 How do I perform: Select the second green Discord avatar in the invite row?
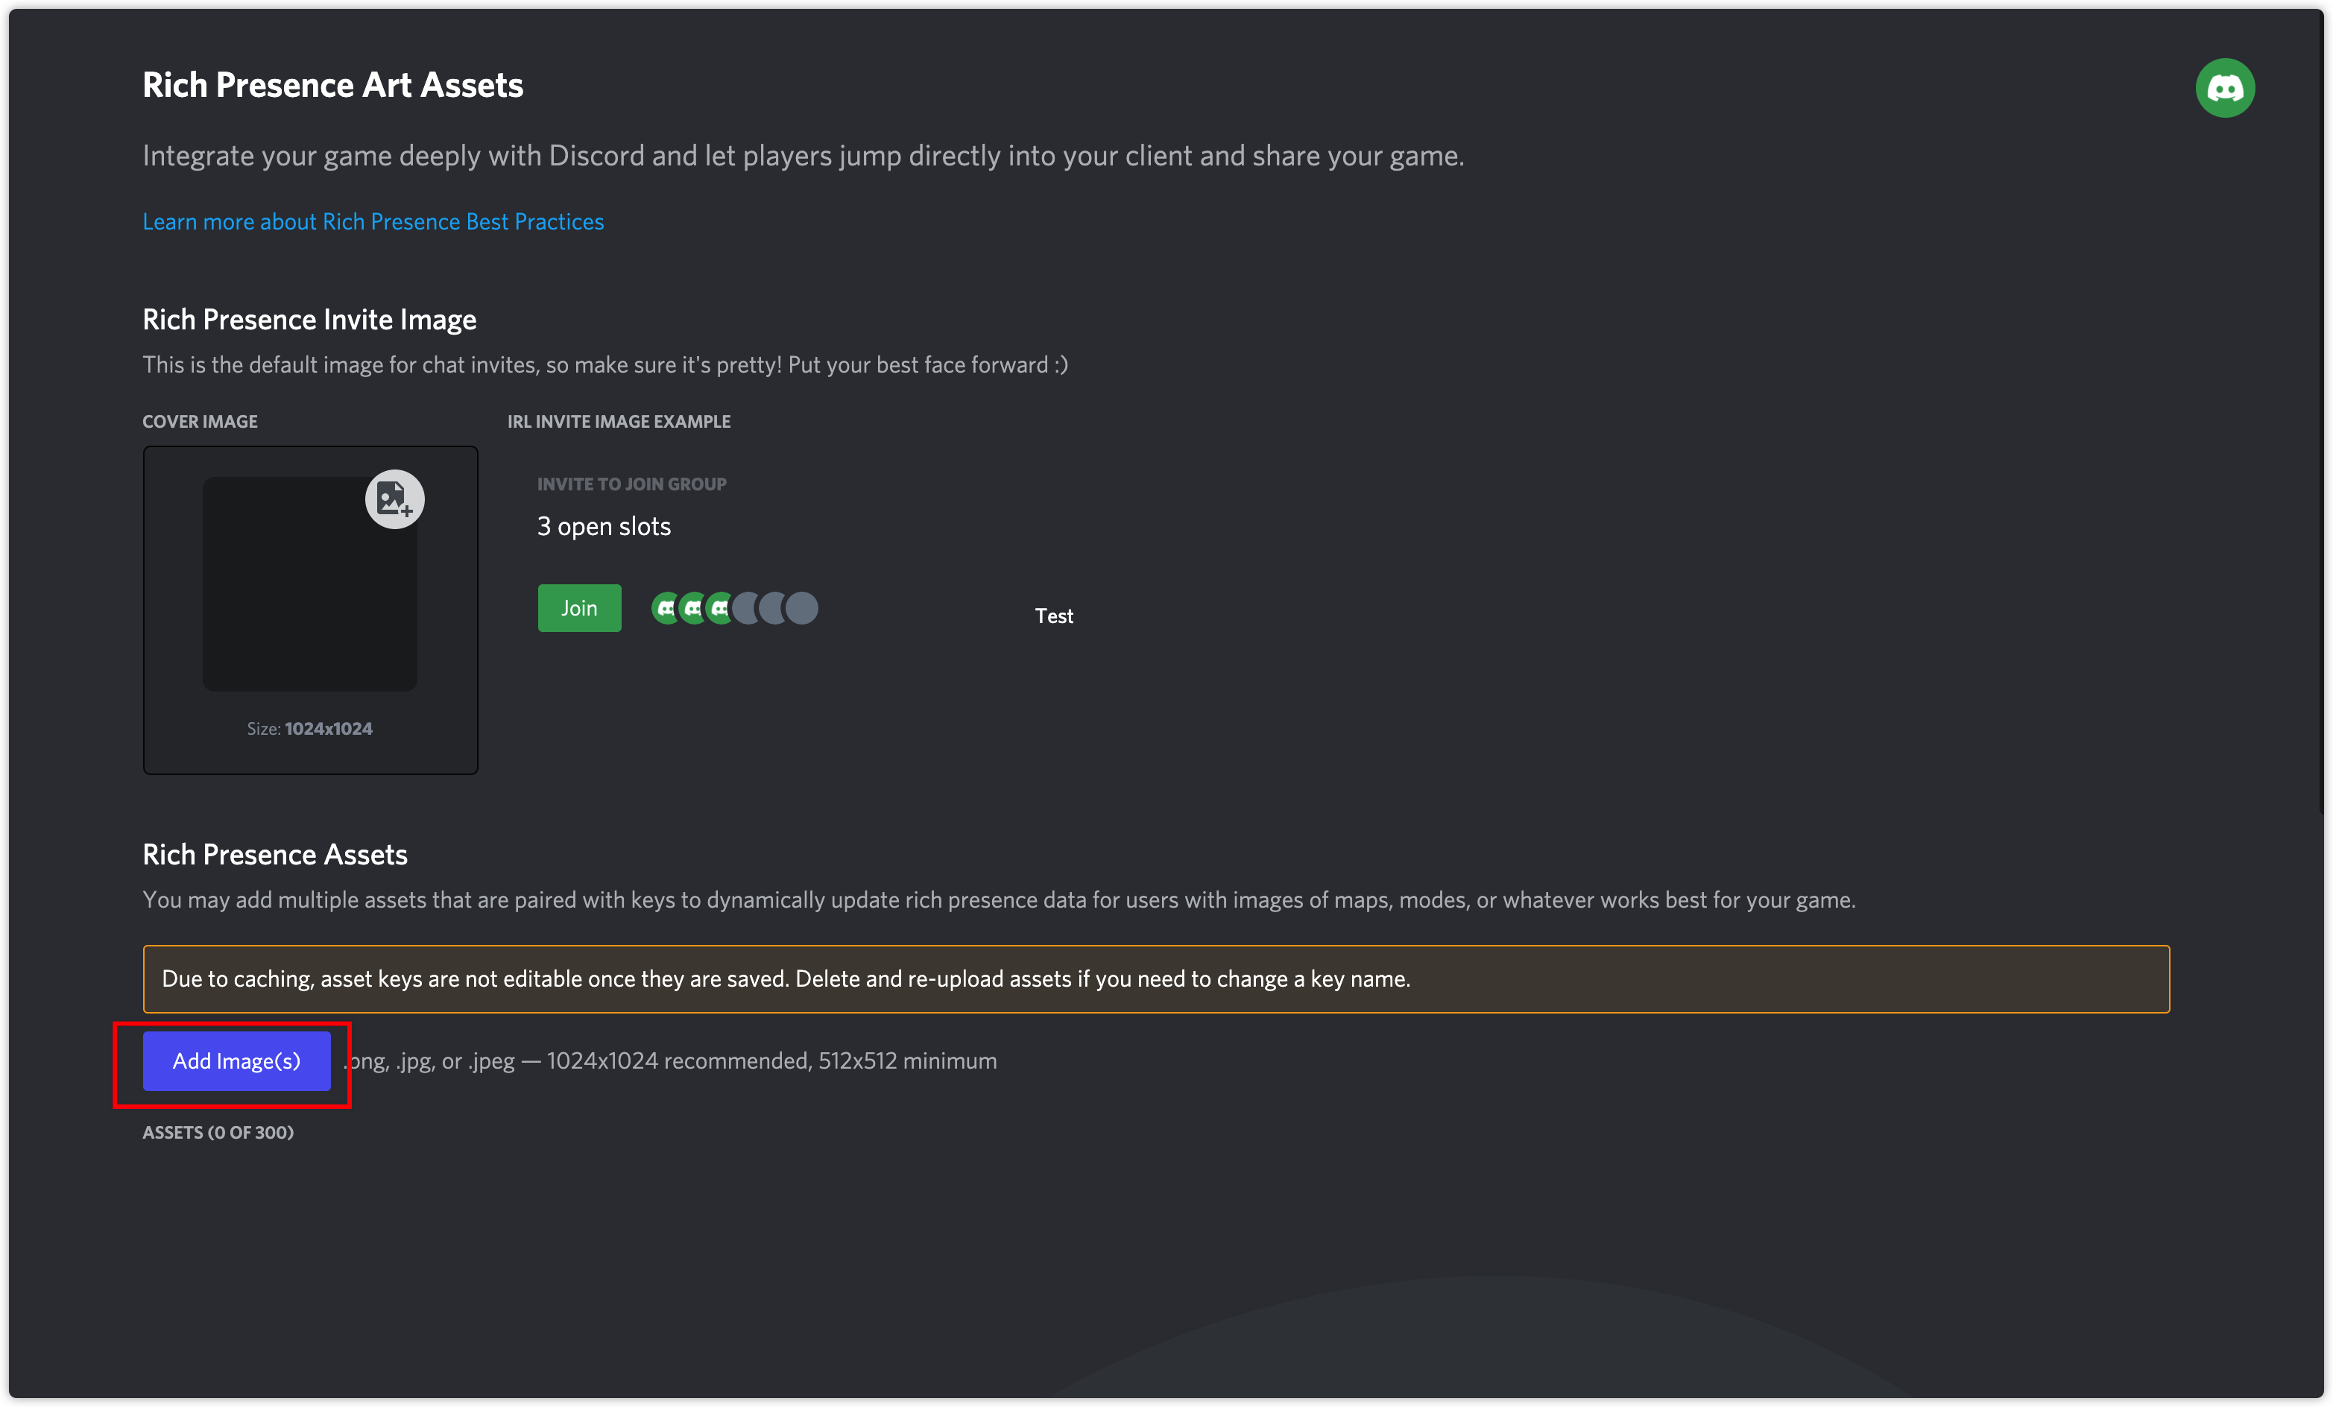[694, 608]
